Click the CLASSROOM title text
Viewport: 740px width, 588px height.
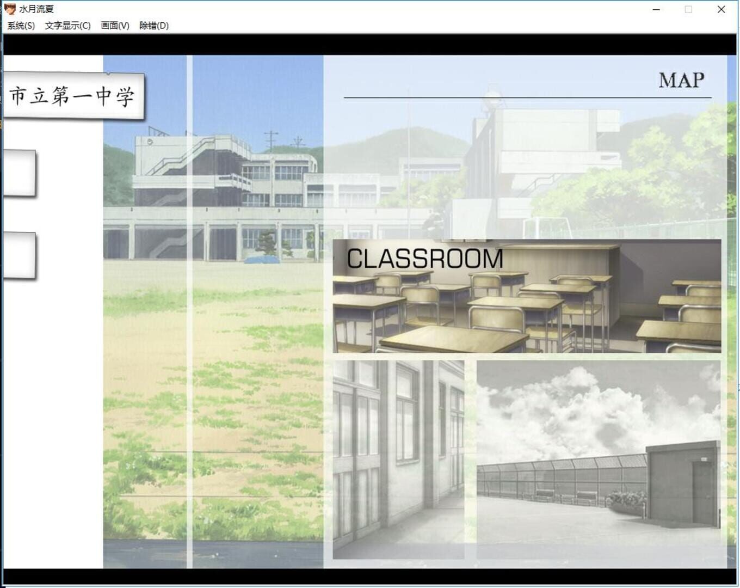[425, 259]
